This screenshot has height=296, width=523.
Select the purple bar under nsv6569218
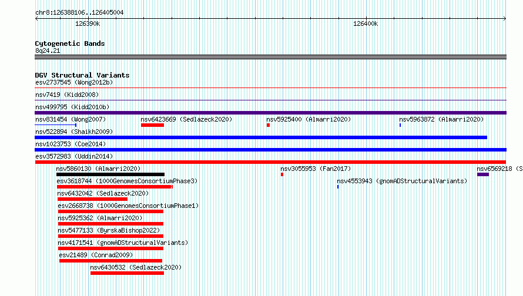click(483, 174)
